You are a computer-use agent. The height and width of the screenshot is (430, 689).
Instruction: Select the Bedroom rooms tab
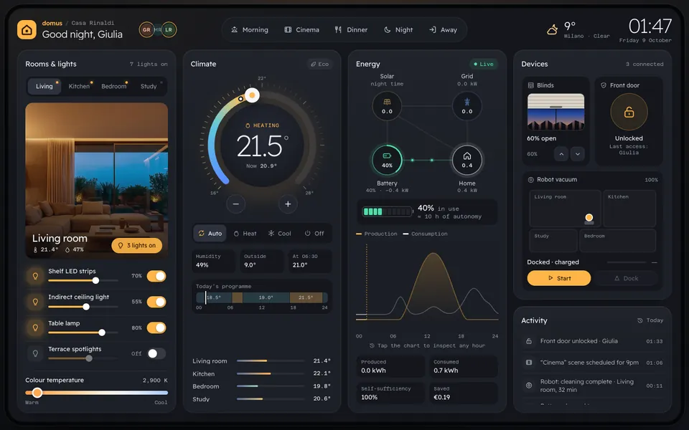coord(114,87)
